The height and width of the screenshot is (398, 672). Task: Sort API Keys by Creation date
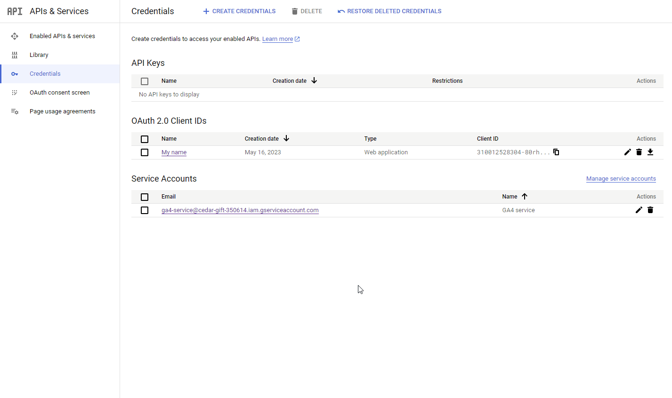294,80
